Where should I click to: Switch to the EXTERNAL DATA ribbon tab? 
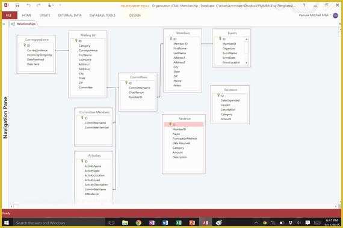point(70,15)
